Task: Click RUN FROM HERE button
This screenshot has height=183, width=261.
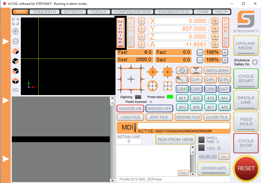Action: [x=176, y=139]
